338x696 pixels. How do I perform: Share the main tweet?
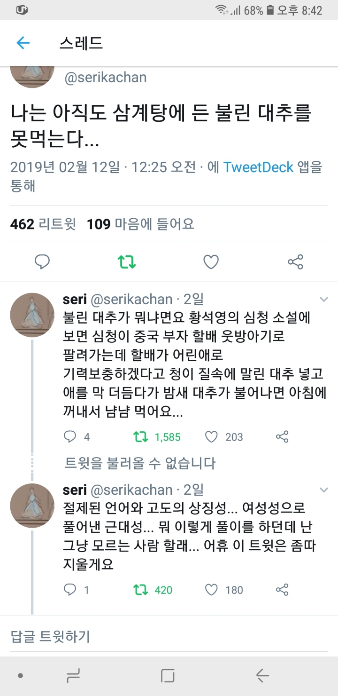pyautogui.click(x=295, y=262)
